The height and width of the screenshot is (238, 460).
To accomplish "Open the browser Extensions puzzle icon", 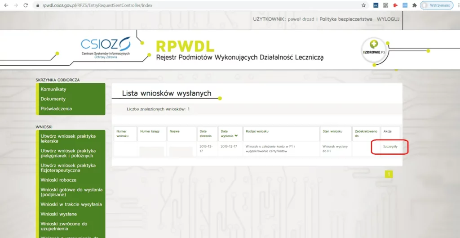I will pyautogui.click(x=414, y=5).
